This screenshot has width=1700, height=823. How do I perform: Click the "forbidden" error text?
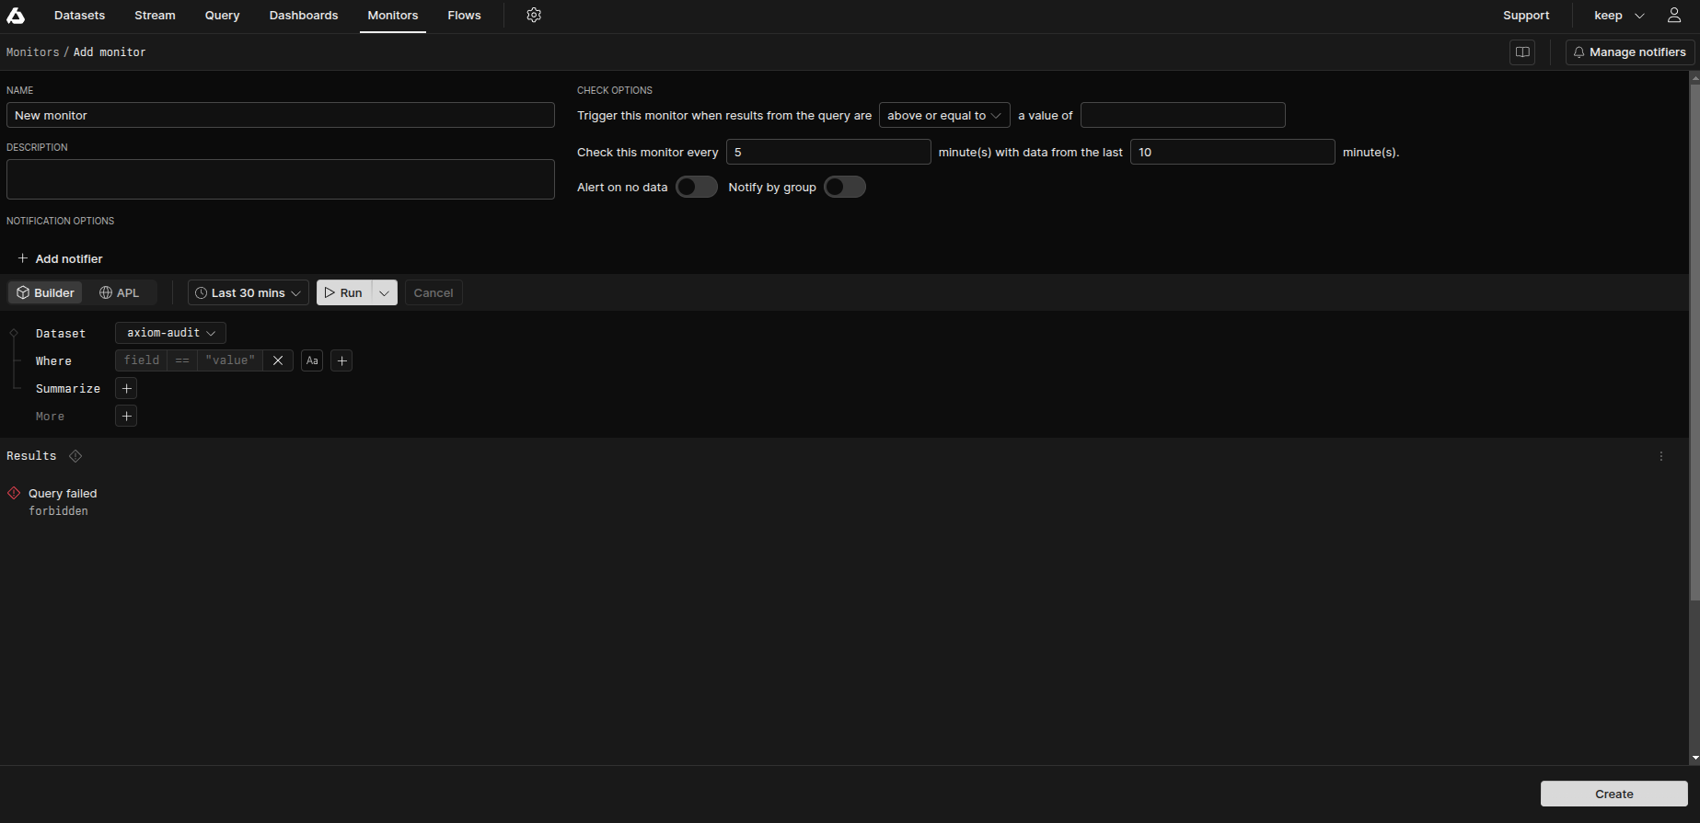coord(58,511)
